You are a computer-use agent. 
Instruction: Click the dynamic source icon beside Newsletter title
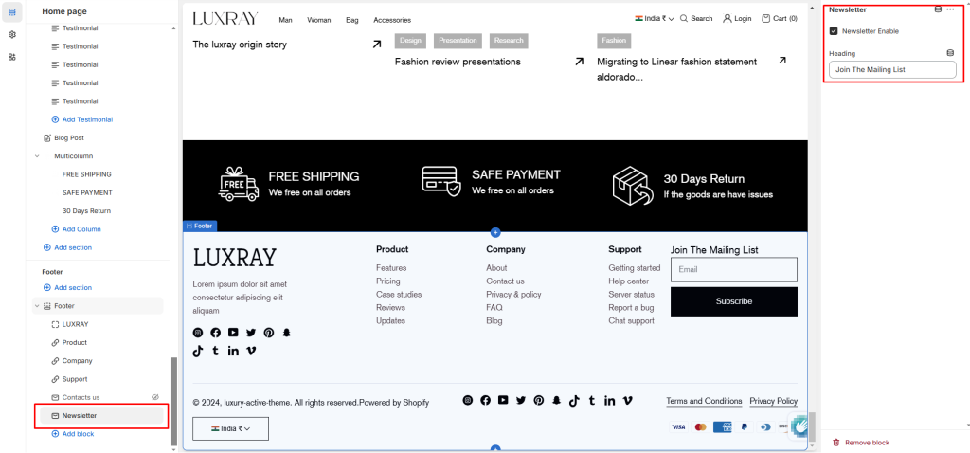pyautogui.click(x=938, y=9)
